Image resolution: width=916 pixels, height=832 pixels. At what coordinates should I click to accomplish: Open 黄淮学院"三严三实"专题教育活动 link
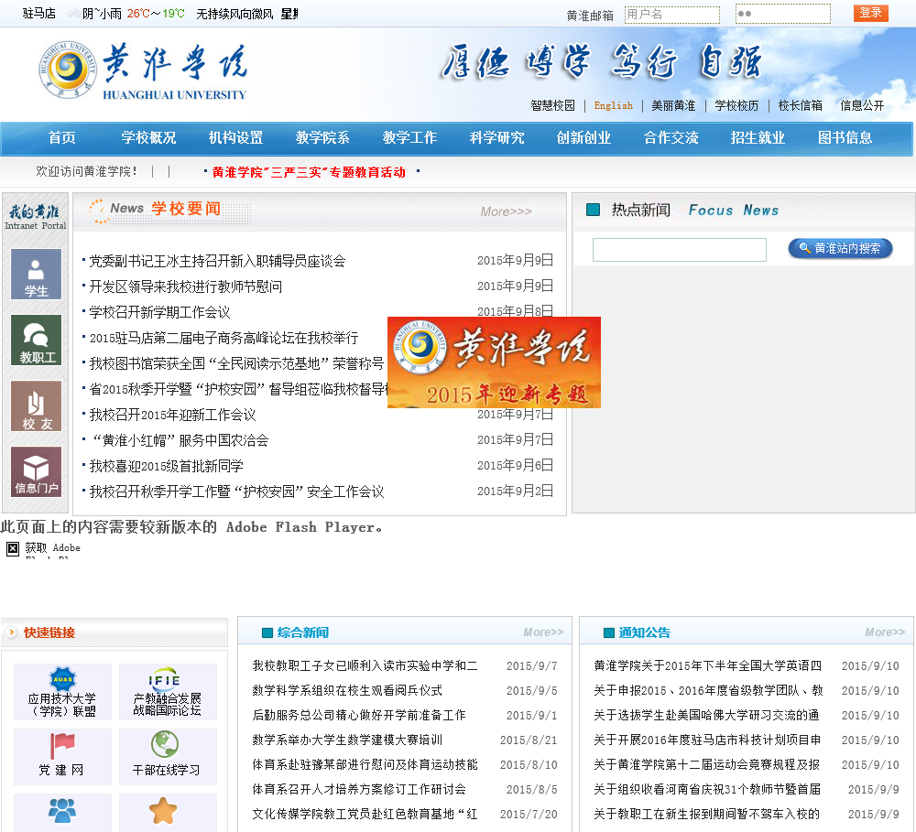coord(309,172)
